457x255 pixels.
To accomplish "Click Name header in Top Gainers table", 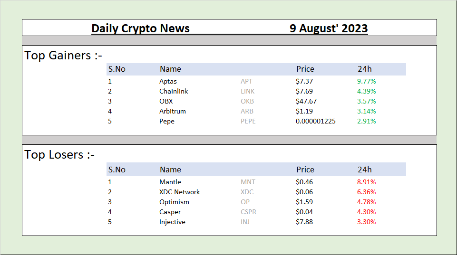I will (170, 69).
